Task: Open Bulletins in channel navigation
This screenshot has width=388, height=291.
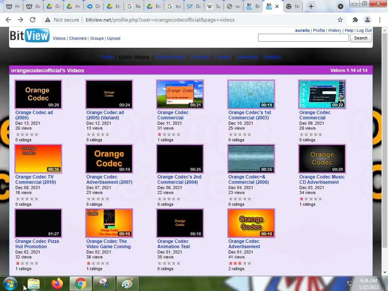Action: [x=272, y=57]
